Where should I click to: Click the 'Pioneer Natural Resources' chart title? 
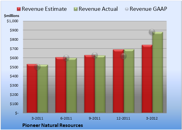coord(53,125)
